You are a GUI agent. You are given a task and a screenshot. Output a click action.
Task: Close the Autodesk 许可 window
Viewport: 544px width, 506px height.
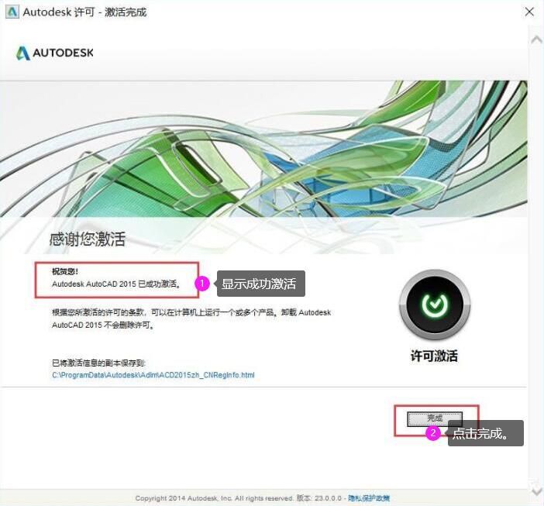tap(529, 12)
